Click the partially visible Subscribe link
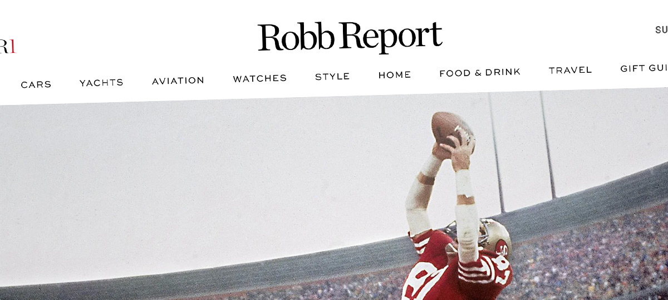 pyautogui.click(x=661, y=30)
